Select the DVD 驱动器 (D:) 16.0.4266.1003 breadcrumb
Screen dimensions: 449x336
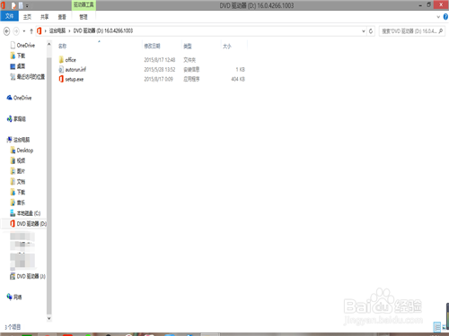pyautogui.click(x=103, y=30)
